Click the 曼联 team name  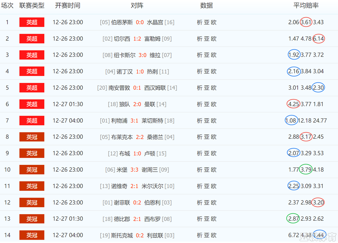pos(150,104)
